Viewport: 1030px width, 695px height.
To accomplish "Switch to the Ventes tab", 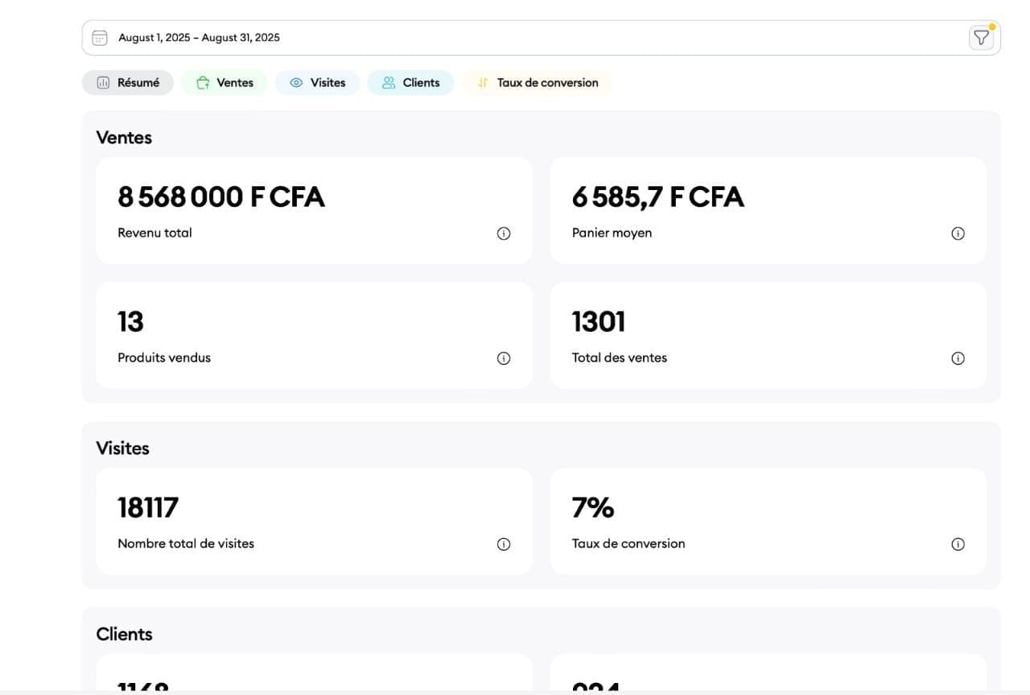I will click(x=225, y=83).
